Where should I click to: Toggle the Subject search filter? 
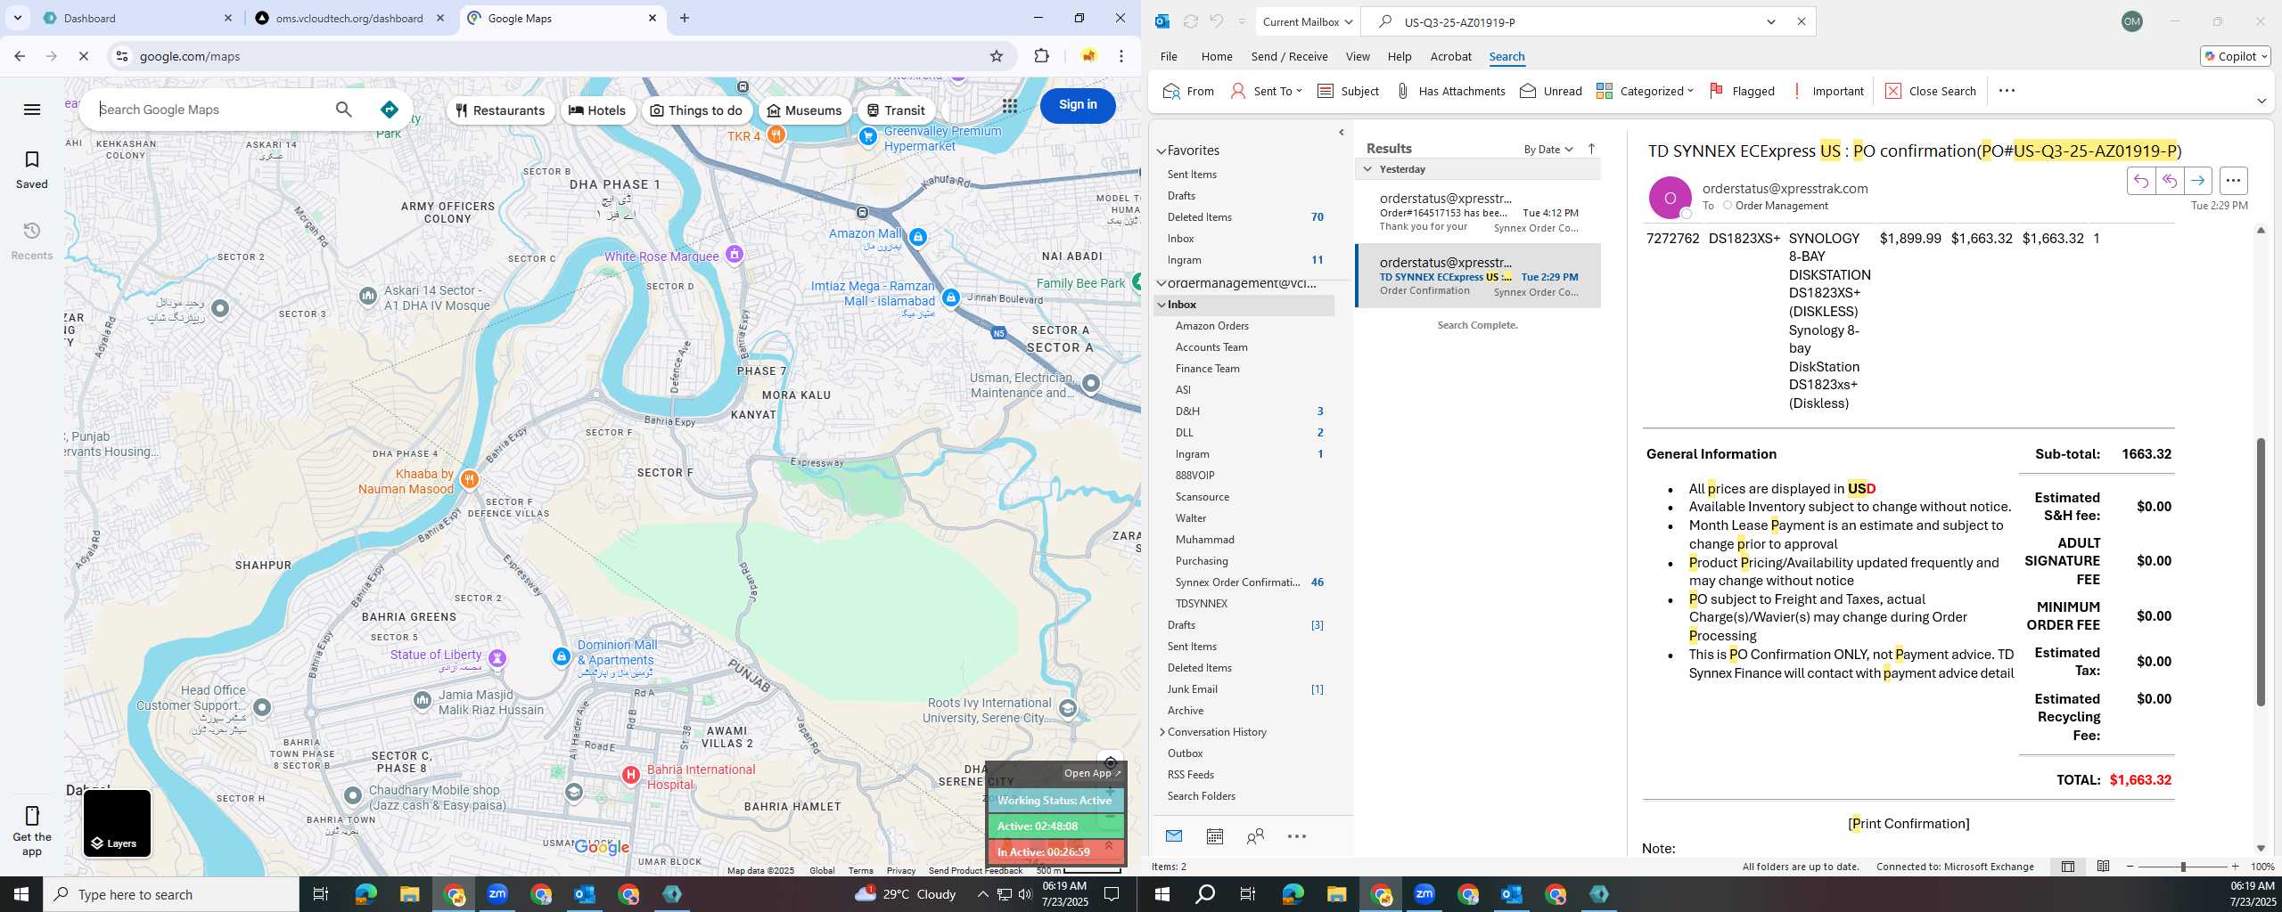coord(1348,91)
